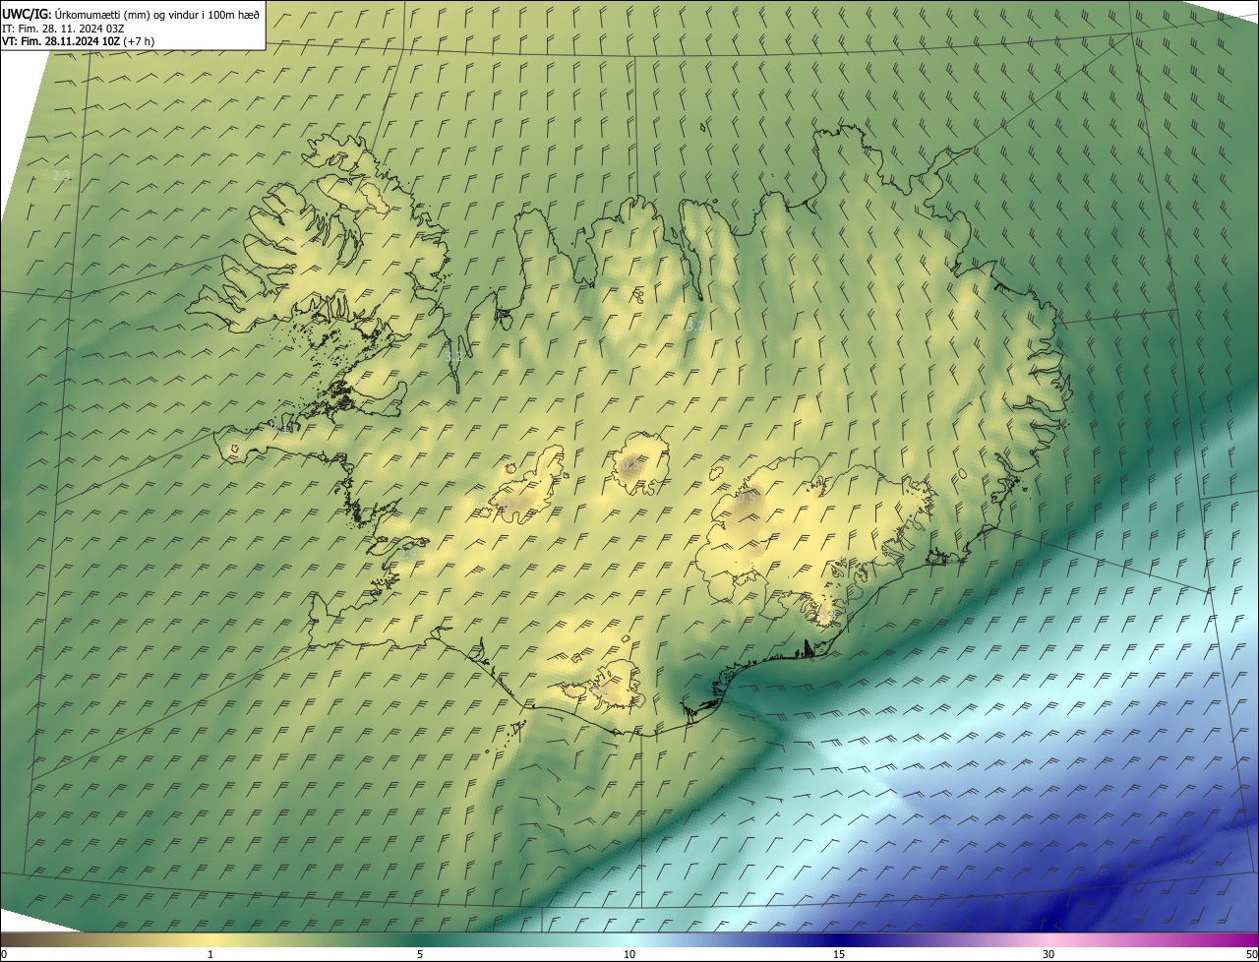Click the 1 tick on the color scale
The image size is (1259, 962).
210,955
